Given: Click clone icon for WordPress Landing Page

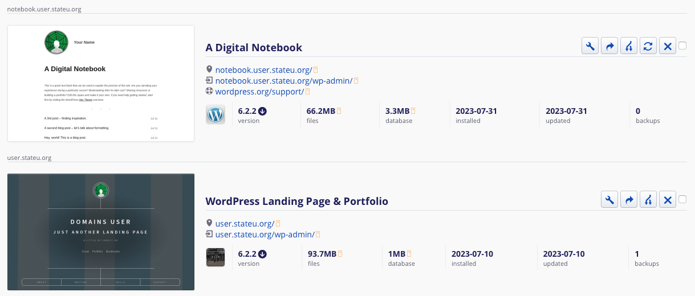Looking at the screenshot, I should tap(648, 200).
